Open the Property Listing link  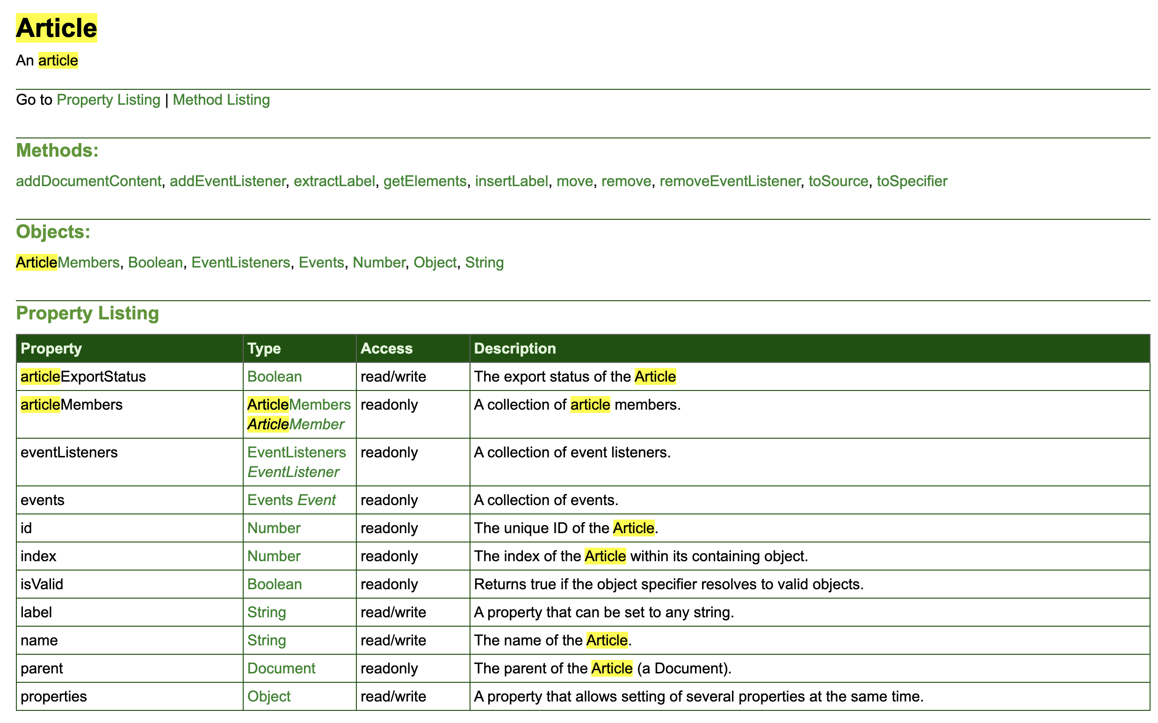(x=109, y=100)
